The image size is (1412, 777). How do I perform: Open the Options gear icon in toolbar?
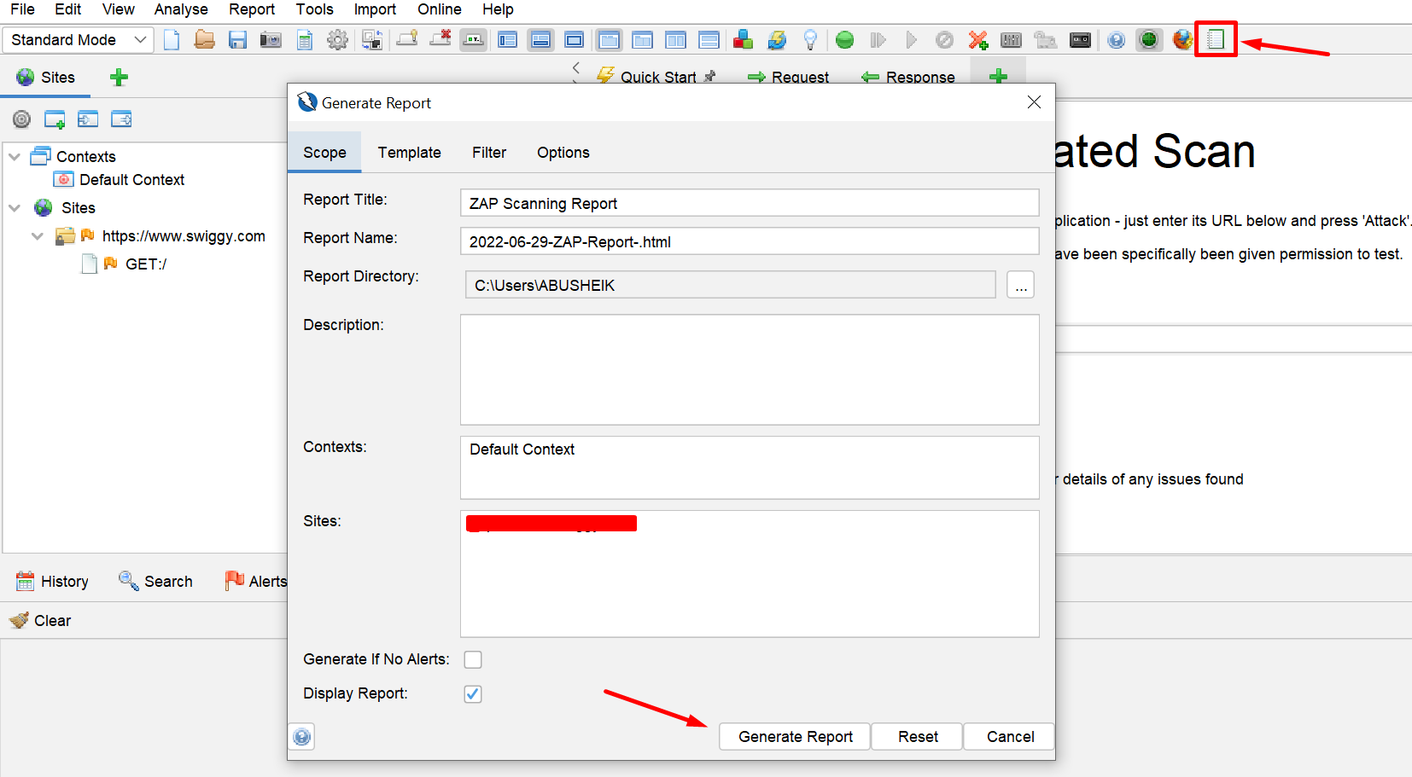click(338, 40)
